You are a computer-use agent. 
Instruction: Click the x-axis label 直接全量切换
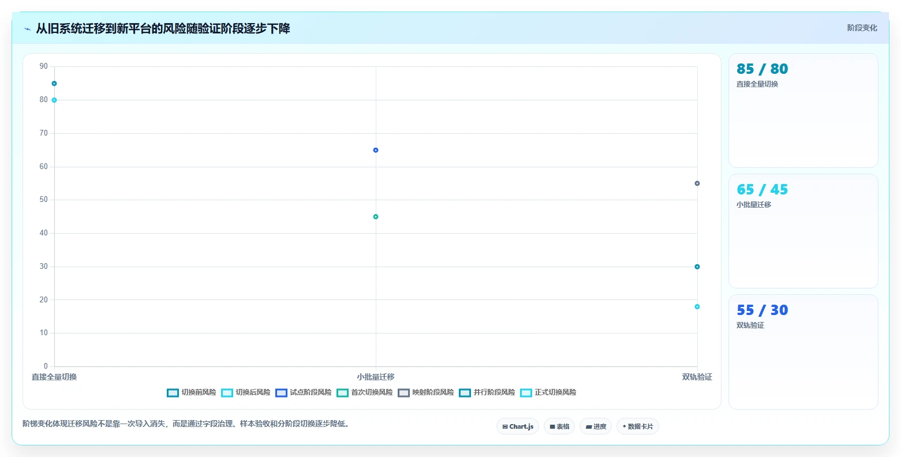pos(54,377)
